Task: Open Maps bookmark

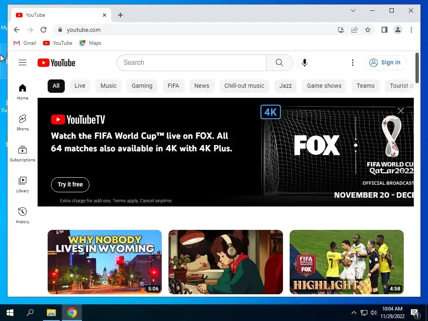Action: (x=90, y=43)
